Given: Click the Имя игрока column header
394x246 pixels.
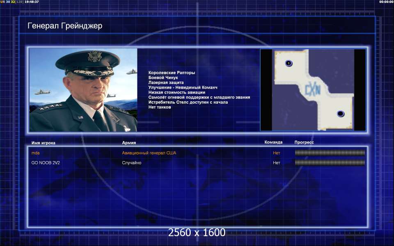Looking at the screenshot, I should click(x=43, y=143).
